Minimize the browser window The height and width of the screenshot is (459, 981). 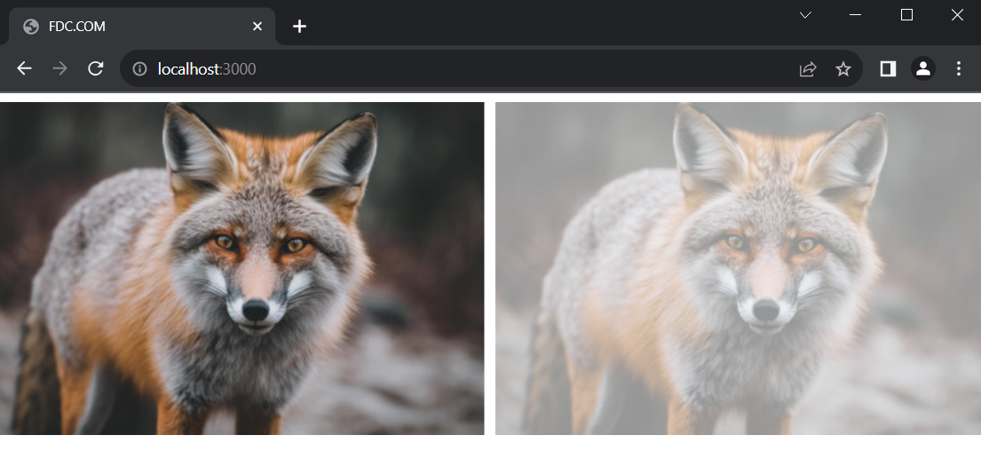(855, 15)
